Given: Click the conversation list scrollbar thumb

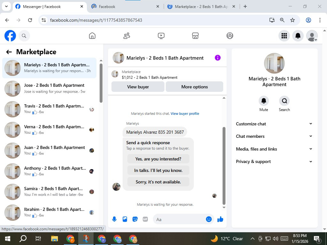Looking at the screenshot, I should [x=101, y=83].
